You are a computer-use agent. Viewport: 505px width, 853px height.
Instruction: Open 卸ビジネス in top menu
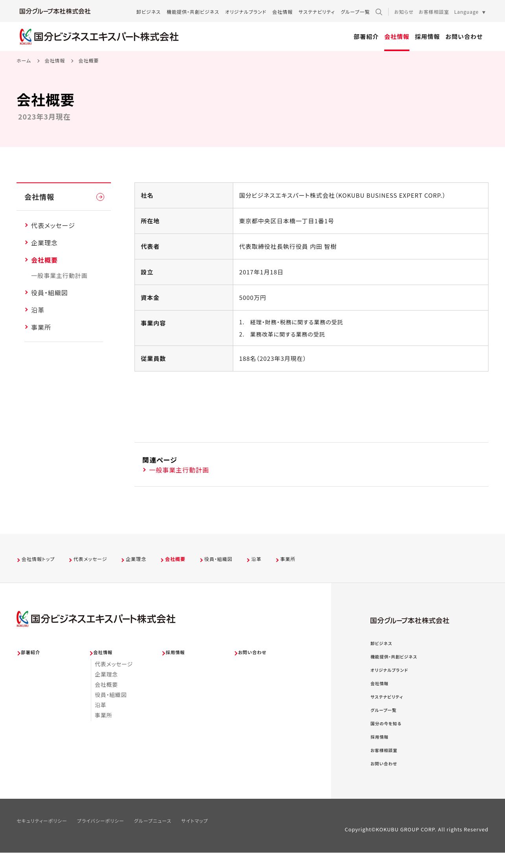pos(148,12)
